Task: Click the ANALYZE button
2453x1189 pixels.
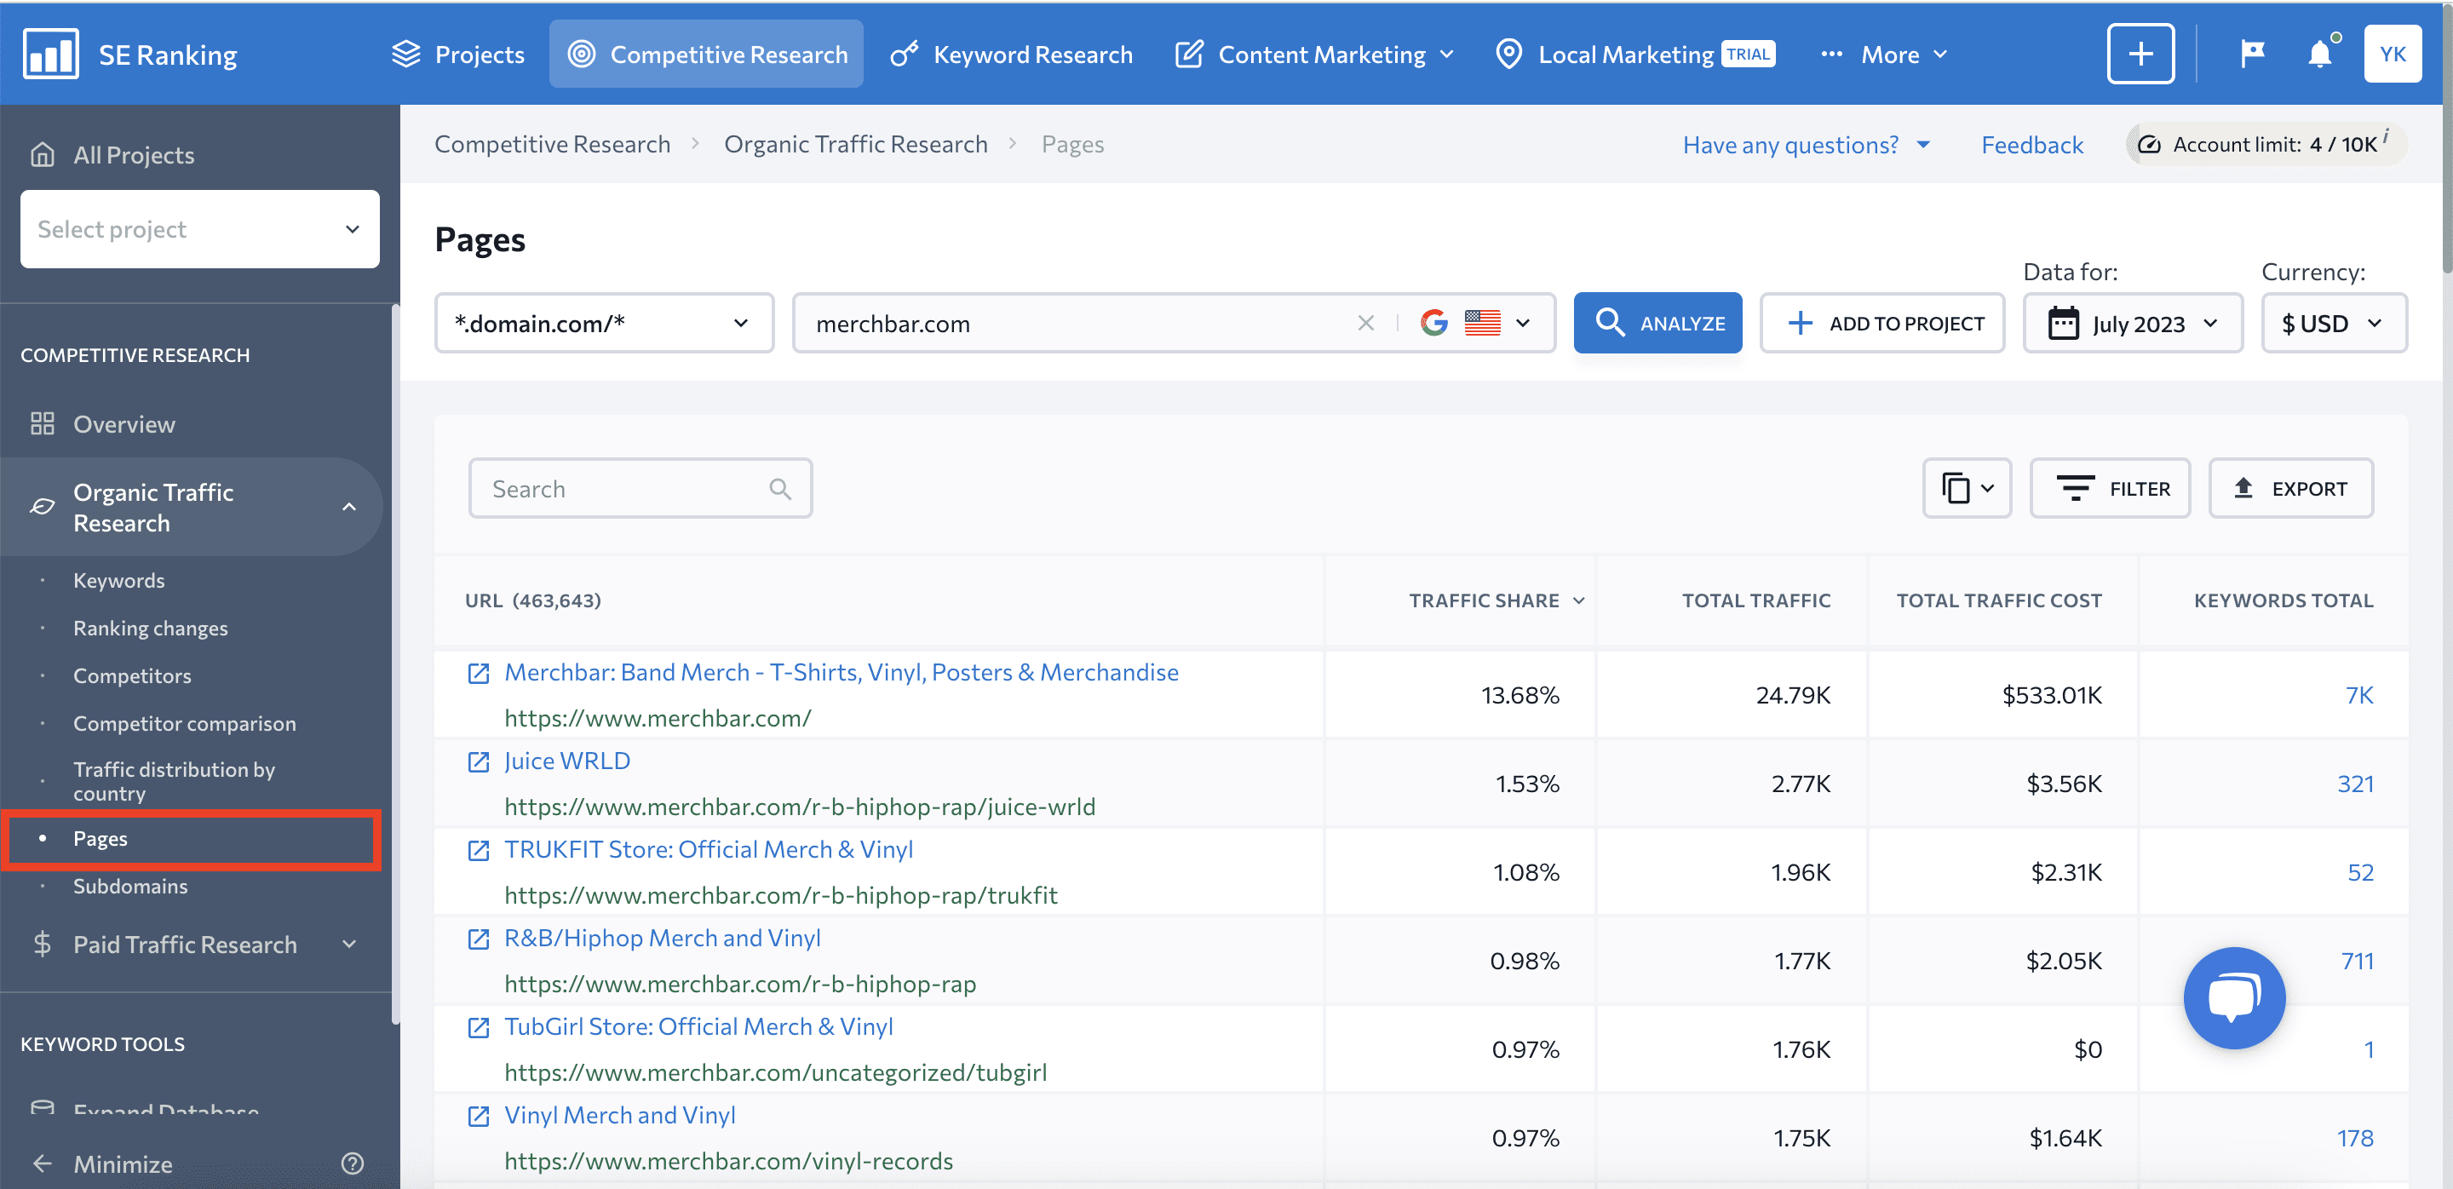Action: point(1657,323)
